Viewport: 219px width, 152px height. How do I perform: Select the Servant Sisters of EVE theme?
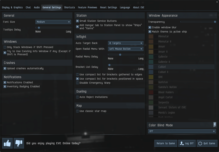pos(181,107)
